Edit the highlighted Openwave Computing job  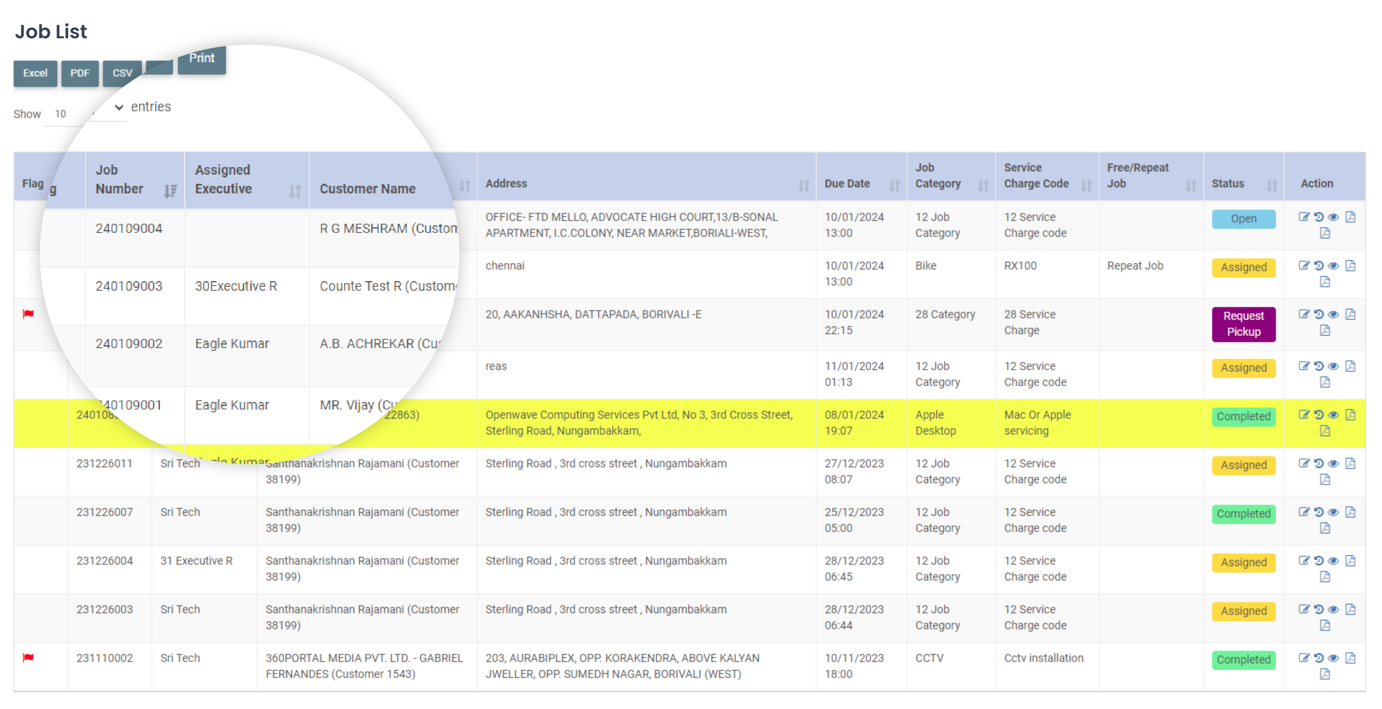[x=1304, y=414]
